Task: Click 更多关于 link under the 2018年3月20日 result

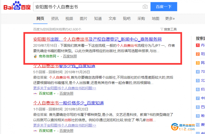Action: 65,125
